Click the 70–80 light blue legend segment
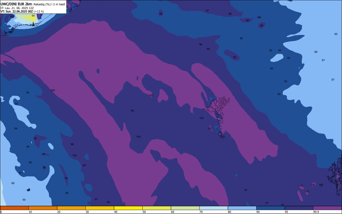Viewport: 342px width, 214px height. click(213, 208)
